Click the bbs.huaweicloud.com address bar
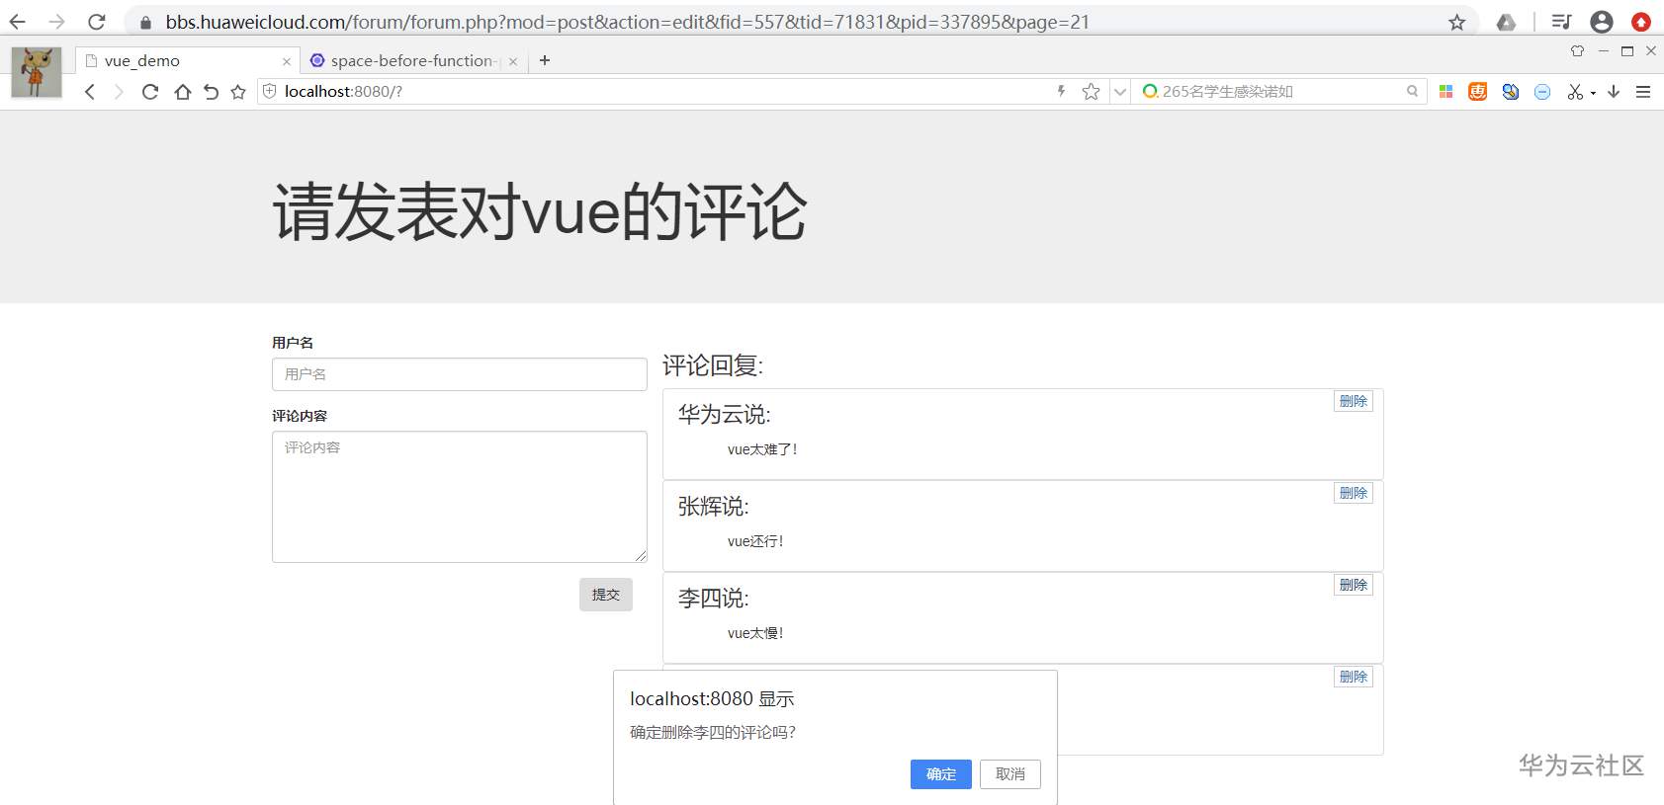 pos(801,22)
